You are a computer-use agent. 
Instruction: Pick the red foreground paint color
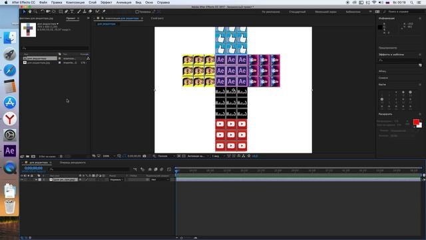click(x=415, y=122)
